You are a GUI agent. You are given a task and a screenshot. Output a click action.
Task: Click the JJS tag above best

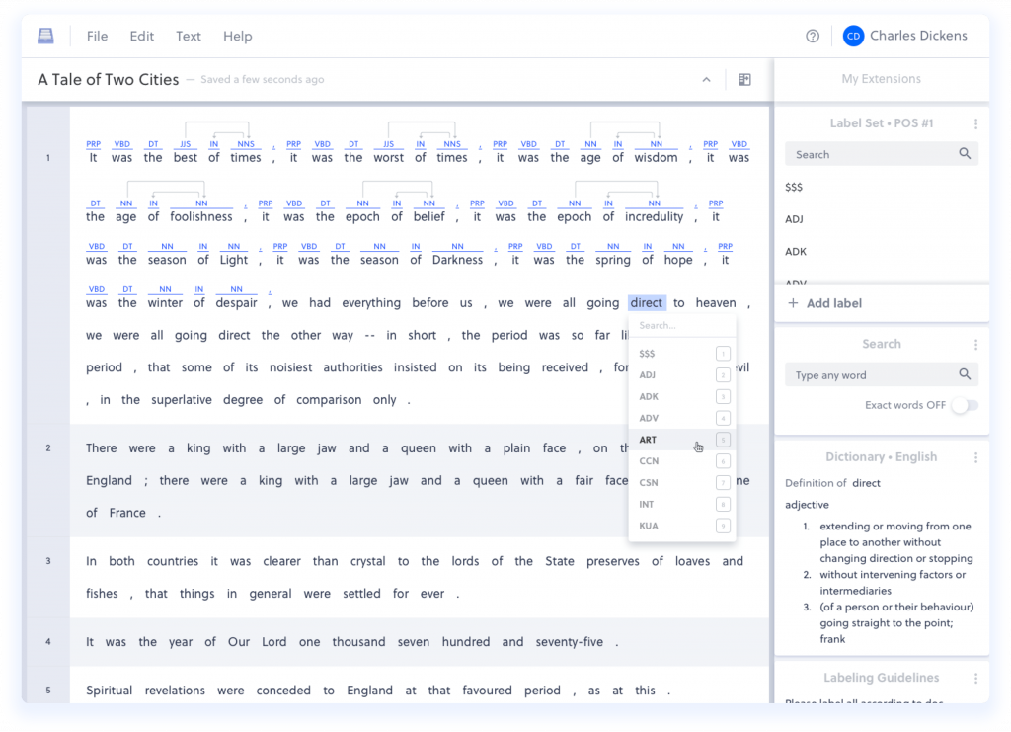185,144
